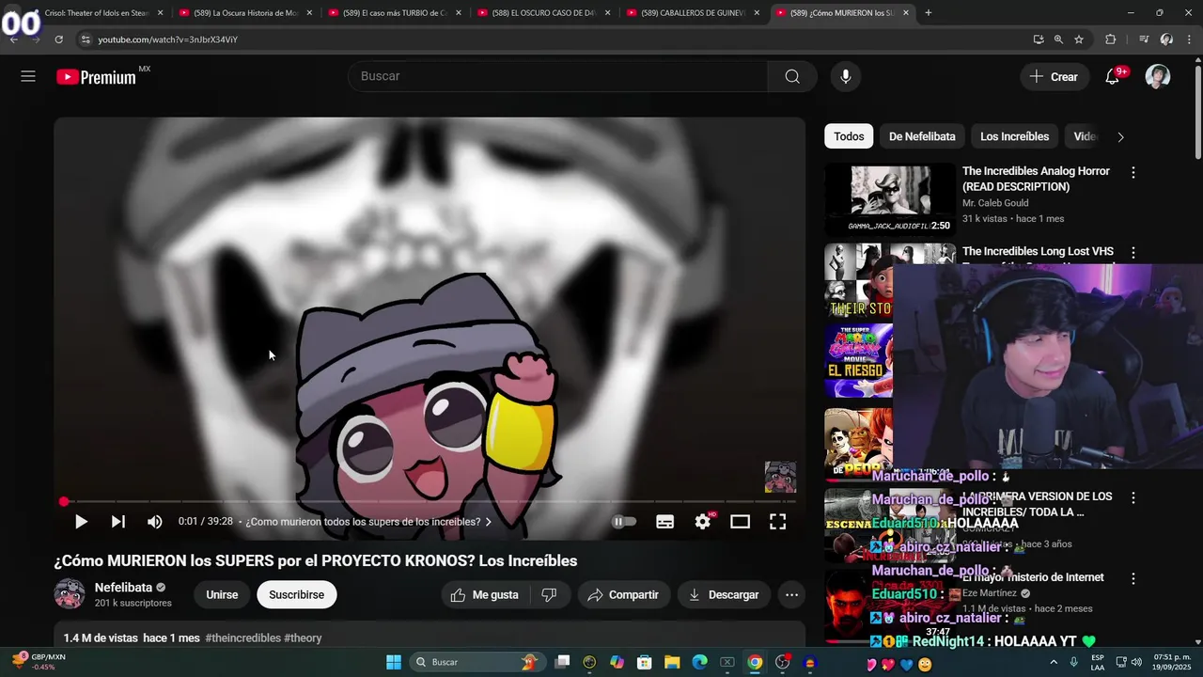Switch to theater mode
The width and height of the screenshot is (1203, 677).
[x=741, y=522]
